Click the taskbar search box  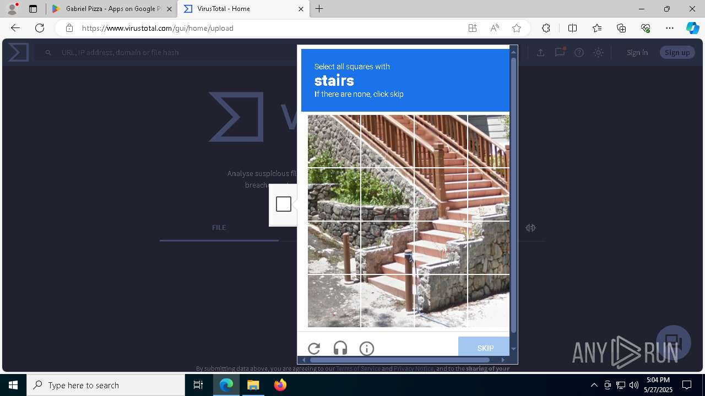click(106, 385)
